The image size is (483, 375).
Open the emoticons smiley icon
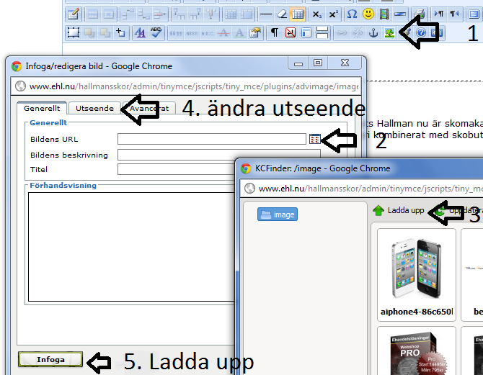[368, 14]
